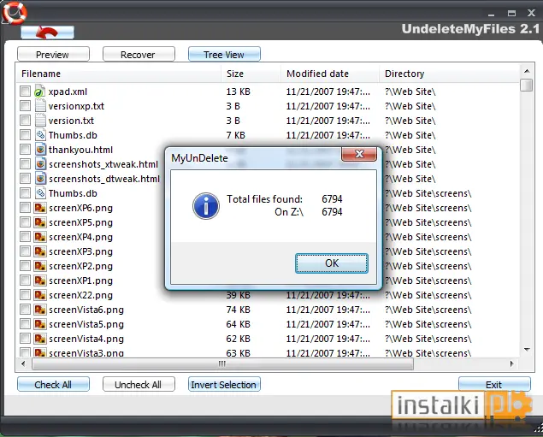Click the xpad.xml file icon
Viewport: 543px width, 437px height.
(x=40, y=92)
